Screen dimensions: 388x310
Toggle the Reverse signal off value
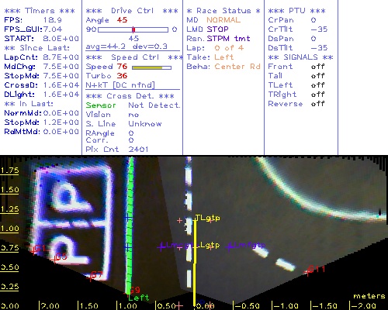coord(317,104)
